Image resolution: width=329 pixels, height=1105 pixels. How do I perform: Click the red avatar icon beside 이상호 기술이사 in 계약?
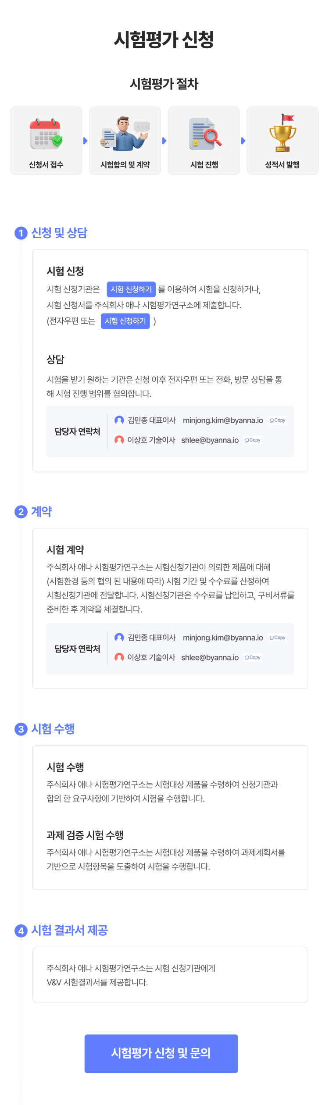119,657
